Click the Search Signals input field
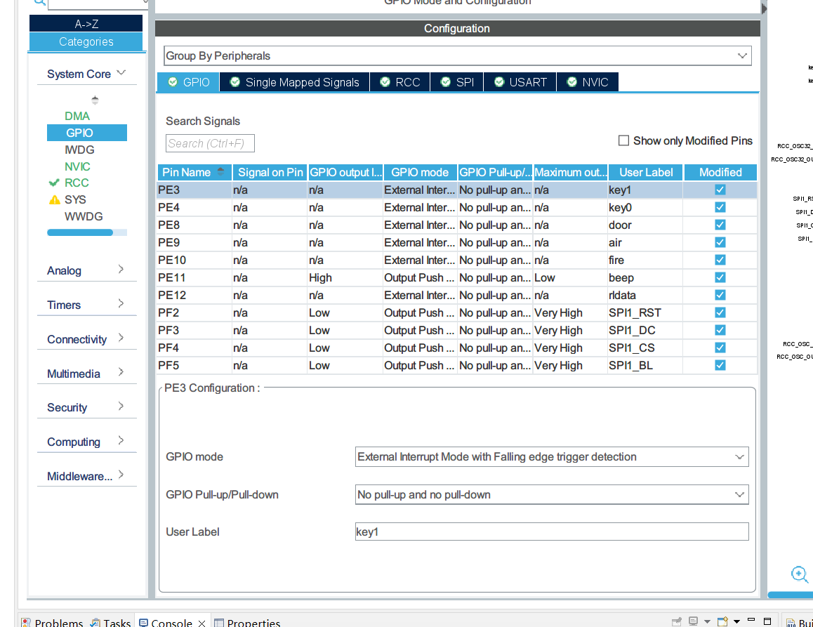This screenshot has height=627, width=813. tap(210, 143)
